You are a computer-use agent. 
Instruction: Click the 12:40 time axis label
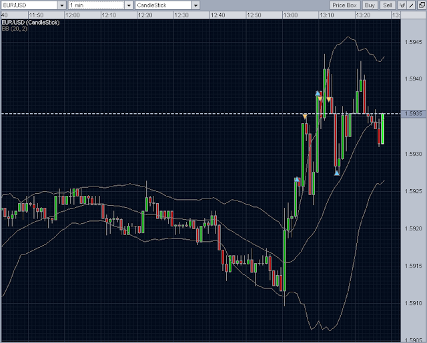click(218, 15)
